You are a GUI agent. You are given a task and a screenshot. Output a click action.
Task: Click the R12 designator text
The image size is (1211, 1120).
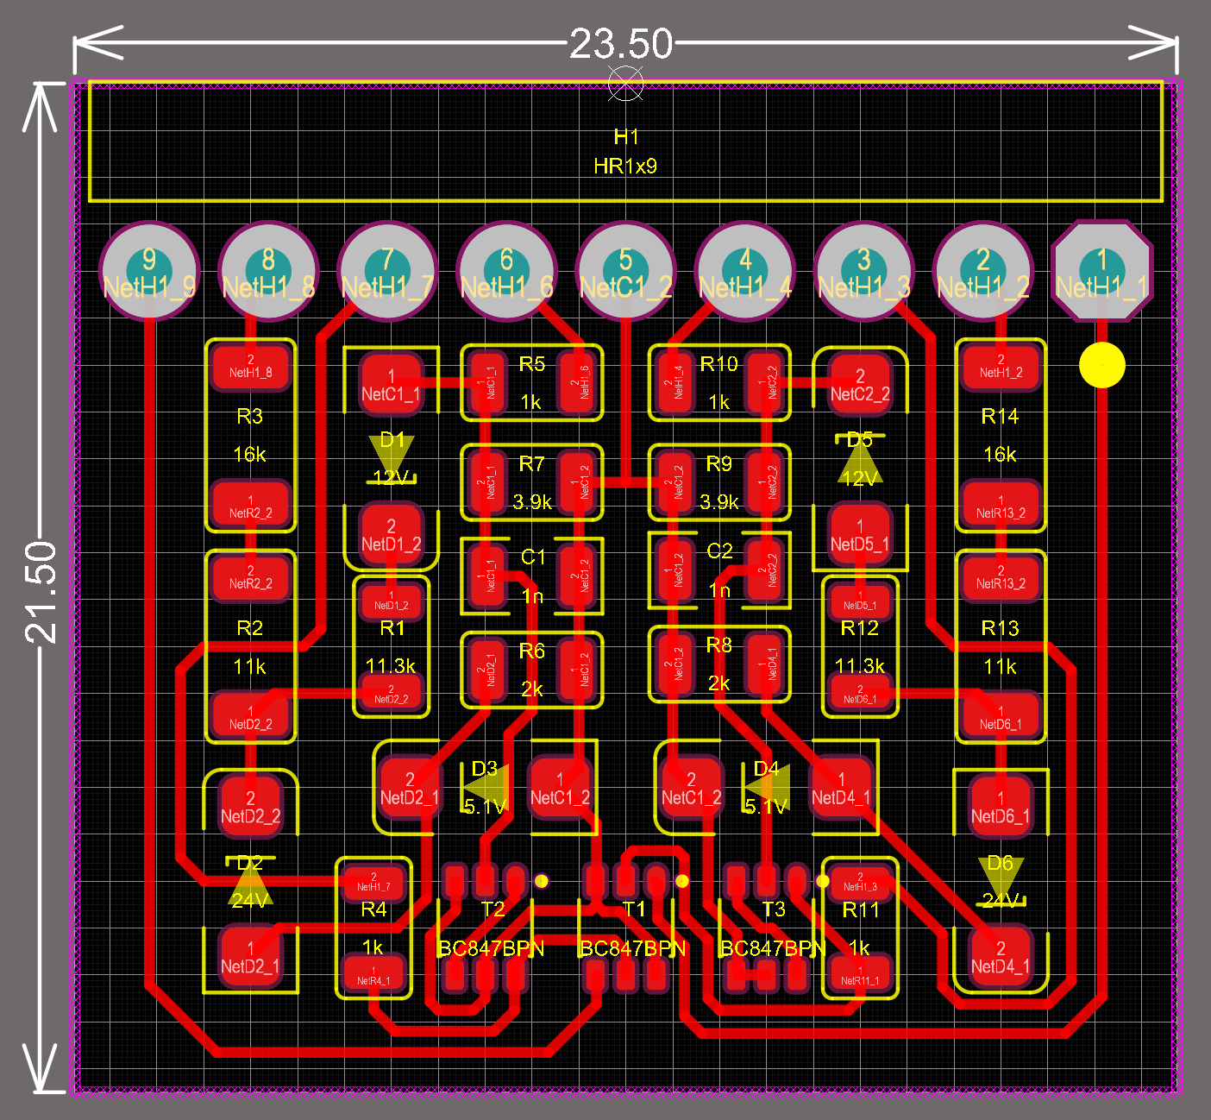pyautogui.click(x=860, y=628)
